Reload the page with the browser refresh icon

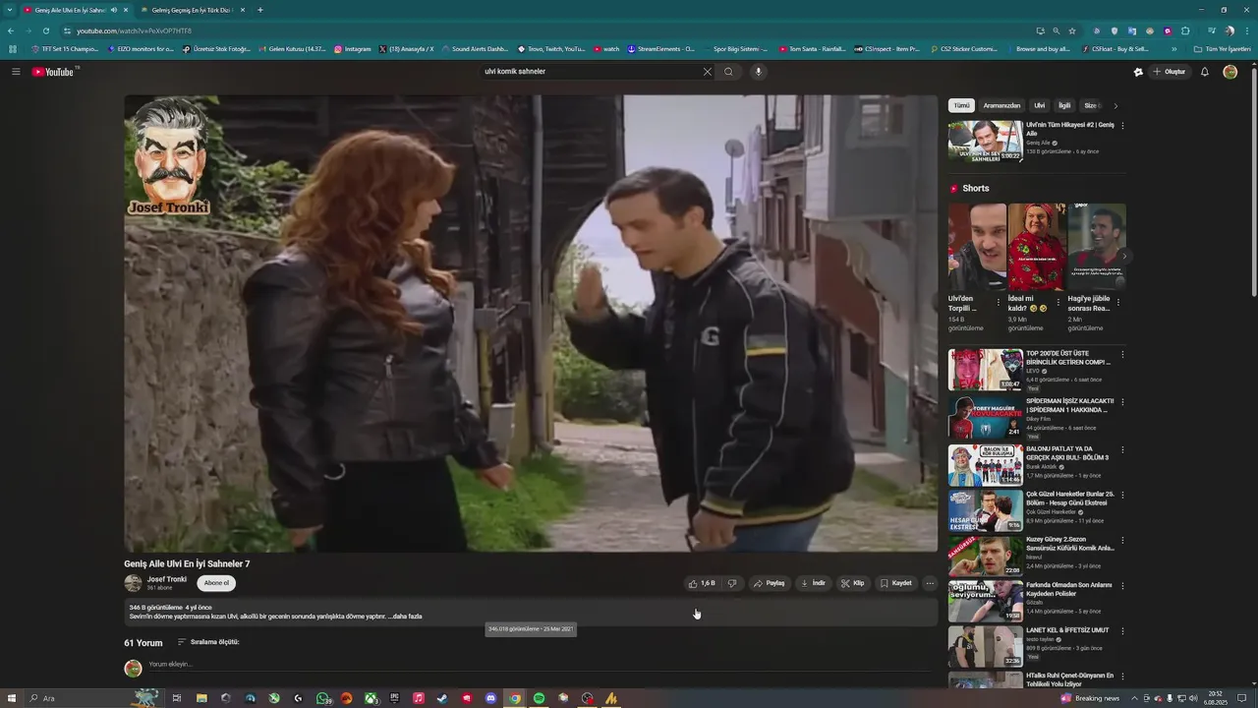click(45, 30)
